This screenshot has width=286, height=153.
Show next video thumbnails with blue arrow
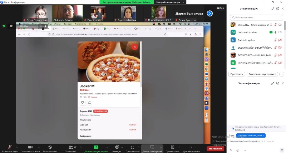[x=210, y=13]
